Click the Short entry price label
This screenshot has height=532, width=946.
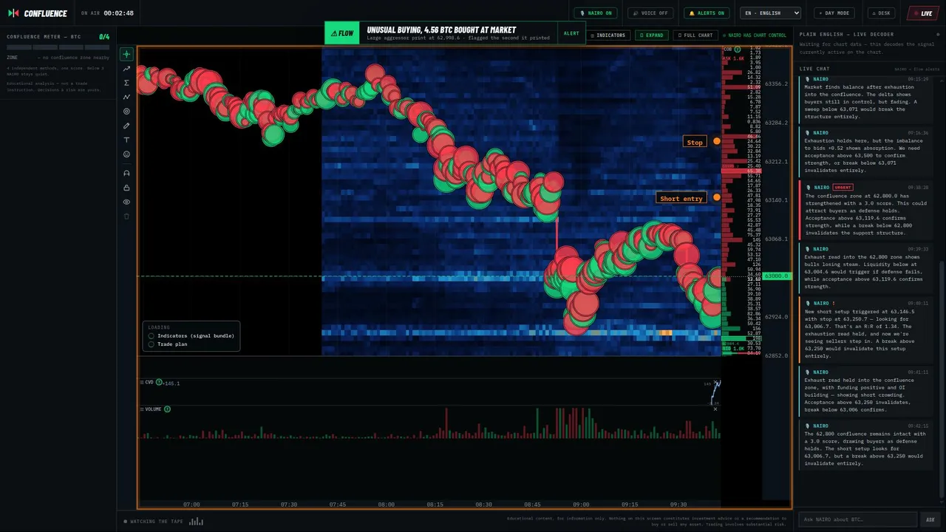tap(681, 198)
